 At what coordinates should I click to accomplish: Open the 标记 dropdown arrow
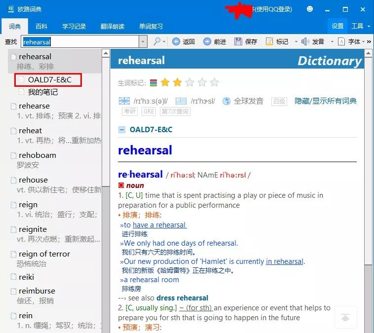[296, 41]
